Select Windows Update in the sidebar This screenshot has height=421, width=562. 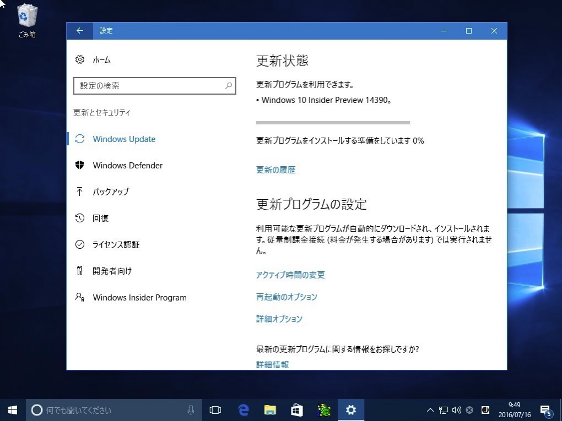click(124, 139)
